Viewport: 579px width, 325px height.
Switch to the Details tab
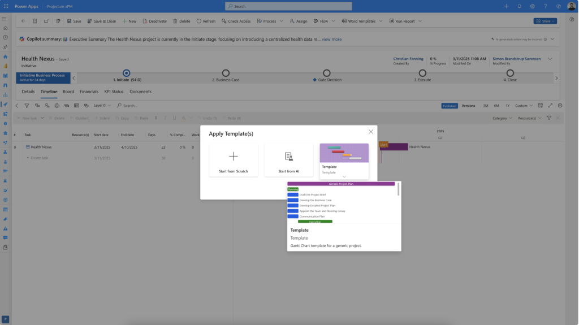28,92
